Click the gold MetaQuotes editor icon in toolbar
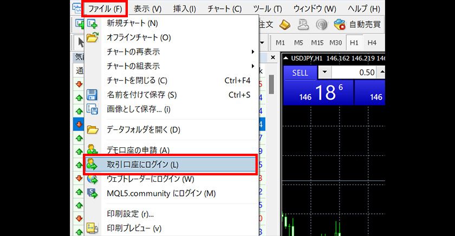The image size is (455, 236). click(x=285, y=25)
